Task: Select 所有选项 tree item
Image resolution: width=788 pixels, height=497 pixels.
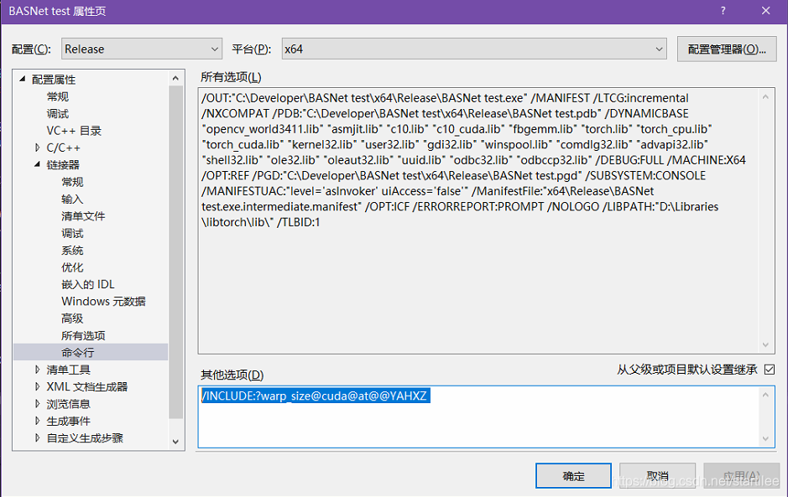Action: 83,335
